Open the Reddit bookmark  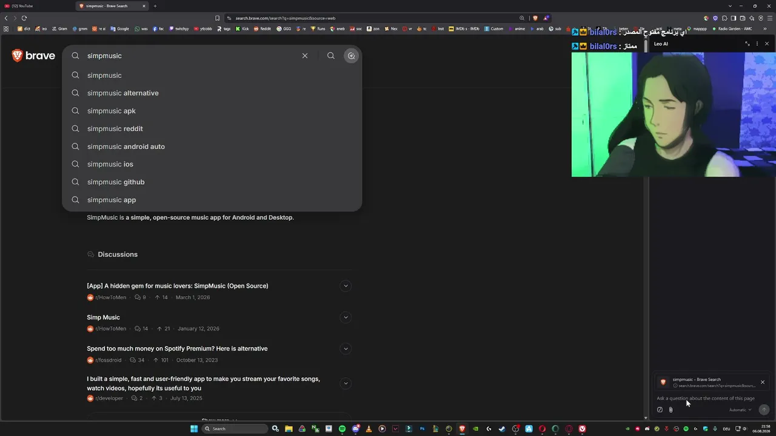(x=263, y=28)
